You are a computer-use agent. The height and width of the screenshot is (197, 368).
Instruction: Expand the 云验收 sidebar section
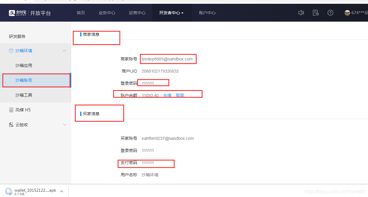point(64,125)
